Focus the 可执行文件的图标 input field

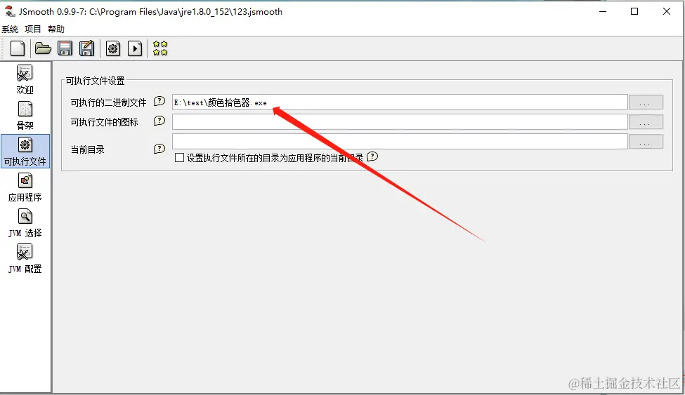click(x=400, y=122)
